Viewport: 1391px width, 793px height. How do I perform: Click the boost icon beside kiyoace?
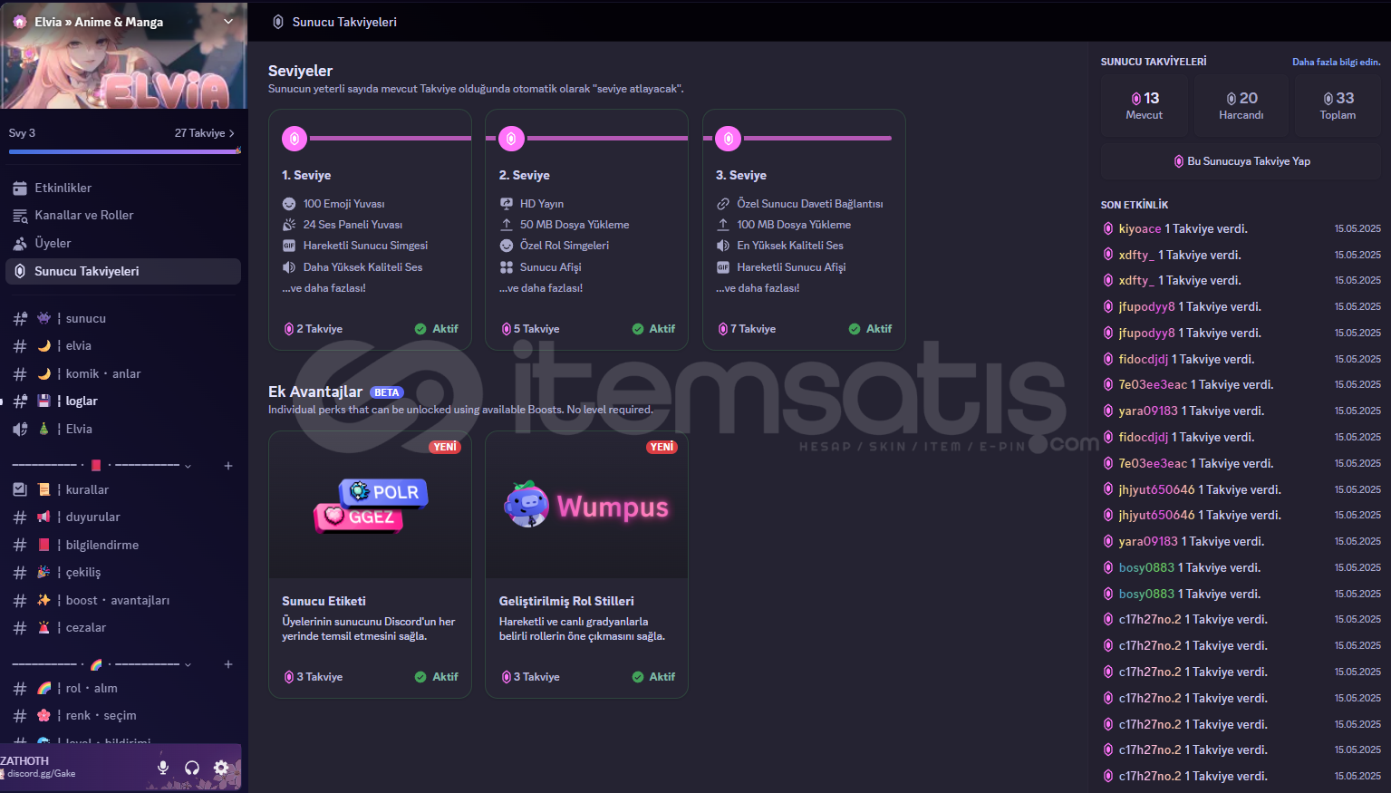(x=1108, y=228)
